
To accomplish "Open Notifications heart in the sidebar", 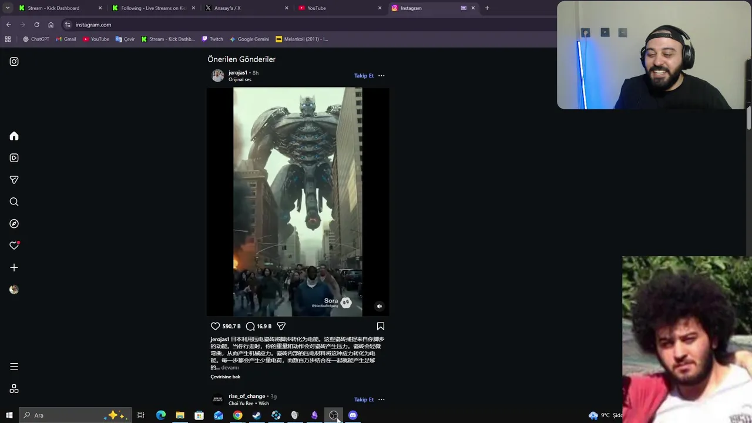I will (x=14, y=246).
